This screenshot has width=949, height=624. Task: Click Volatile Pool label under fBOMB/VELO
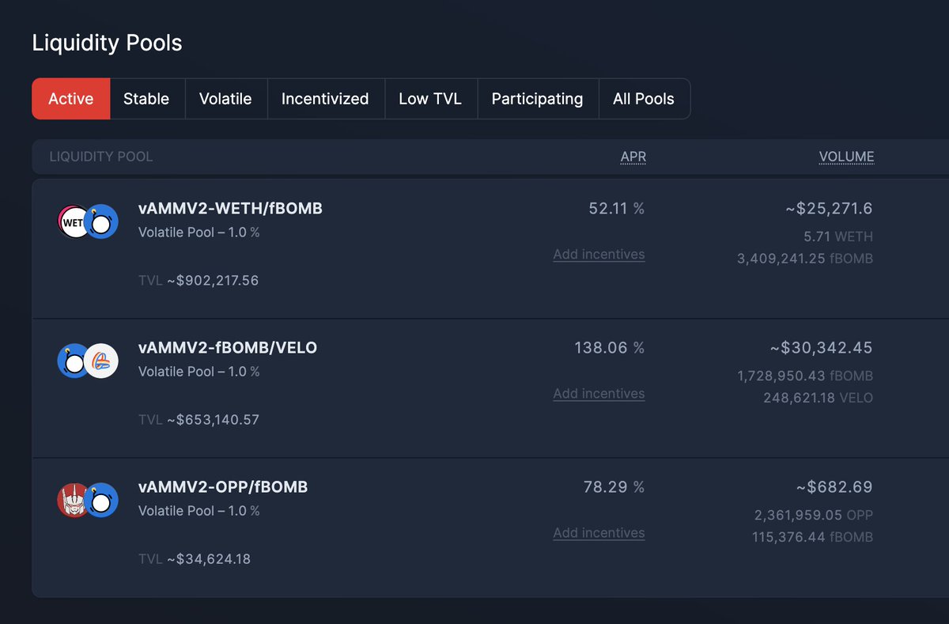(x=199, y=372)
